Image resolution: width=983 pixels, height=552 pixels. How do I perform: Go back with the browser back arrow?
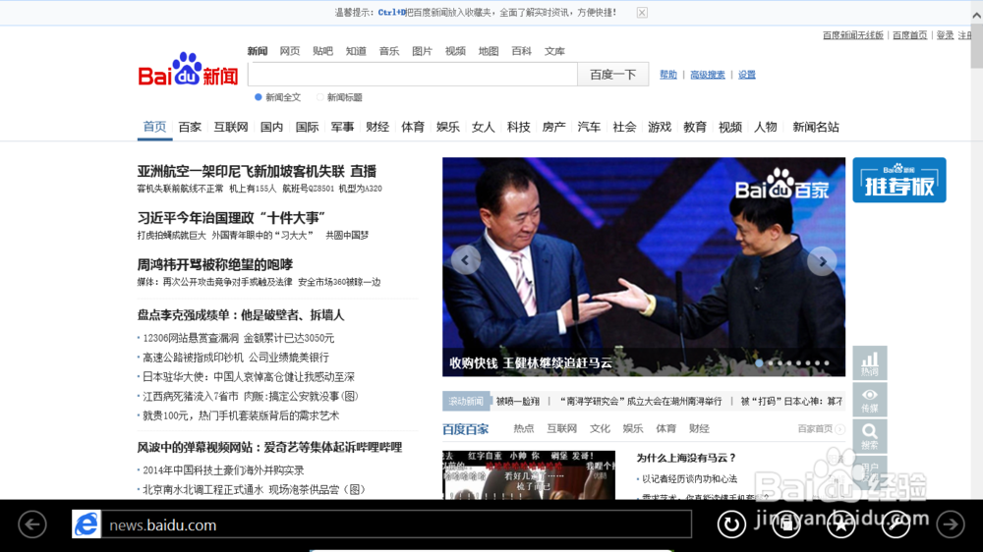click(x=32, y=524)
